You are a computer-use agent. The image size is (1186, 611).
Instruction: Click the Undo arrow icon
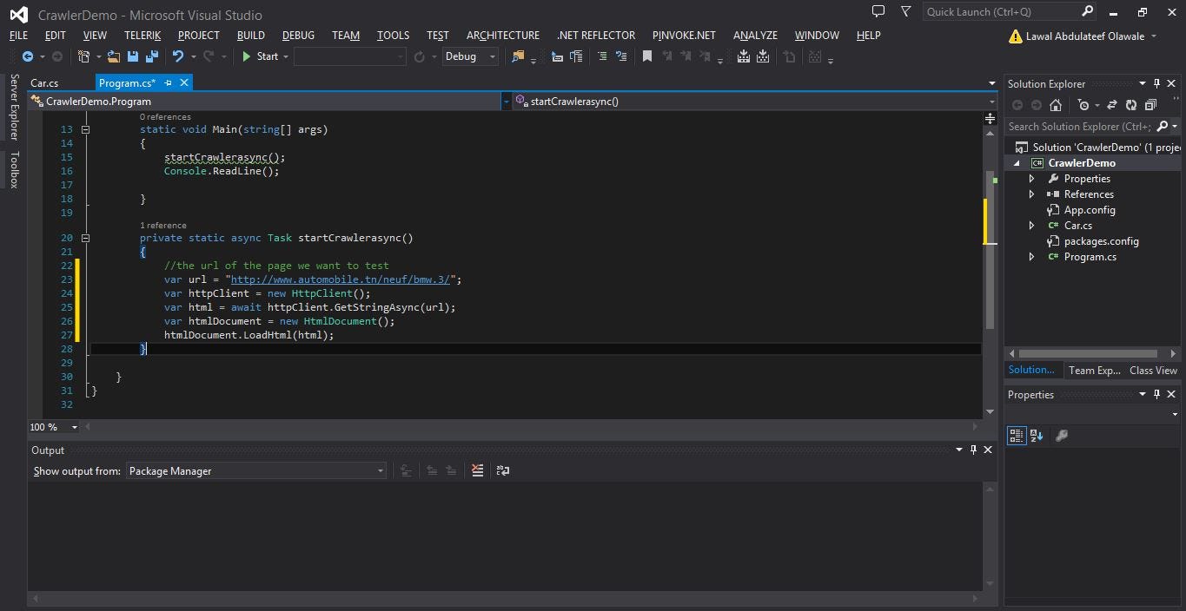pos(178,56)
